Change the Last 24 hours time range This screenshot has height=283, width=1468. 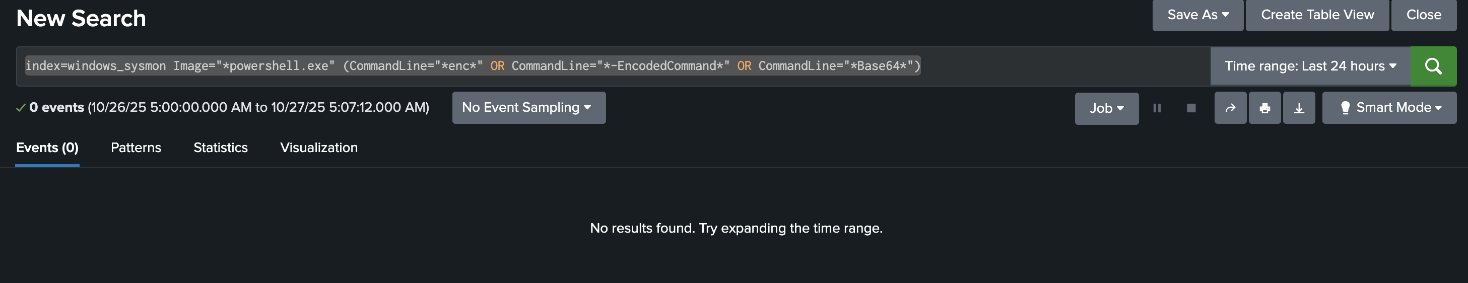tap(1310, 66)
